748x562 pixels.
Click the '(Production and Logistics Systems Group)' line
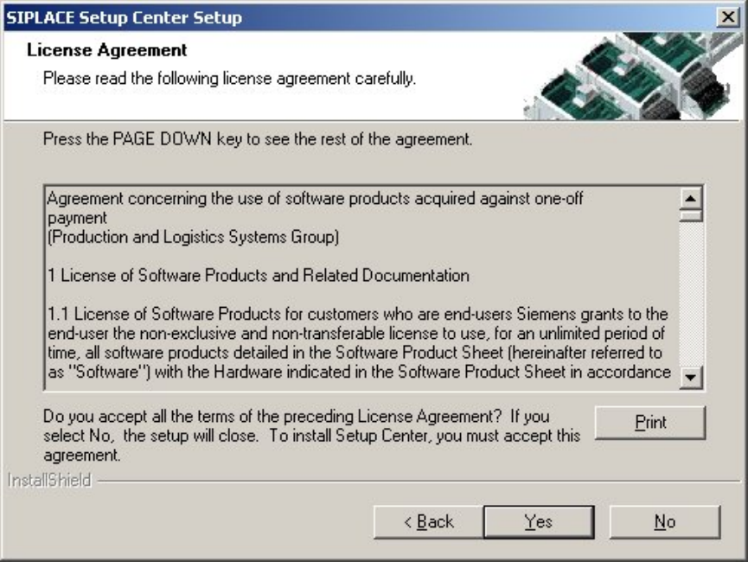(x=192, y=237)
